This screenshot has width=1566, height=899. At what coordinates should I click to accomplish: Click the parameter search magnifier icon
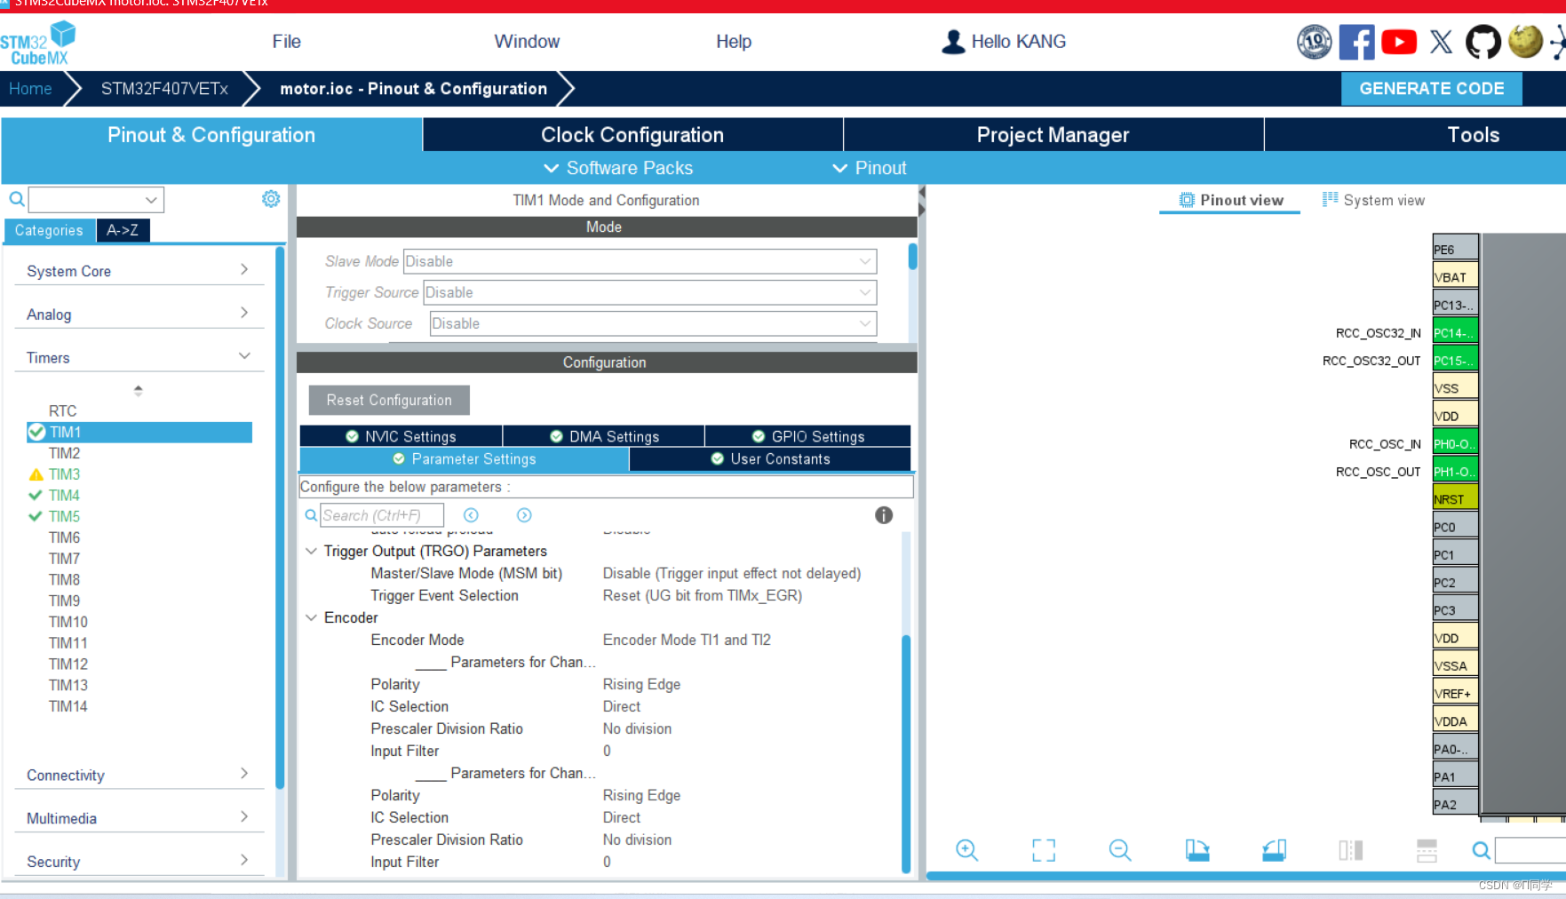(311, 515)
